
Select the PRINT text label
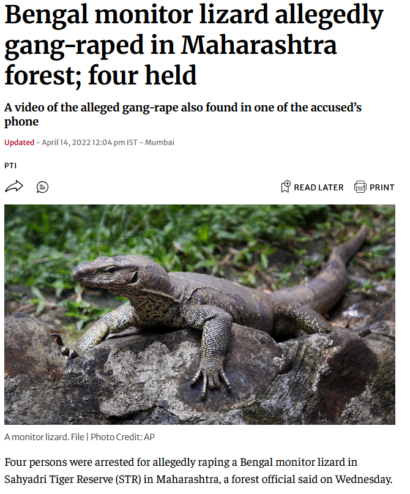coord(382,187)
